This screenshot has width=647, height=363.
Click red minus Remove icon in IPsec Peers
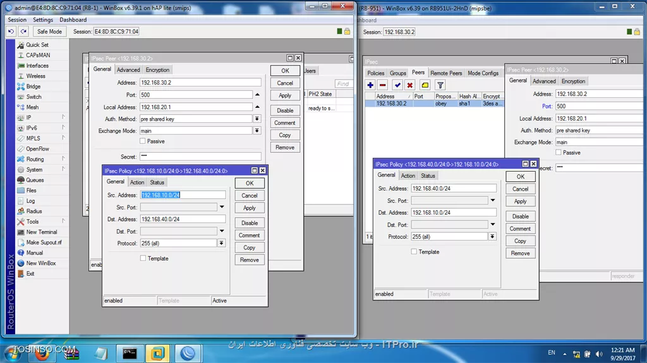382,85
